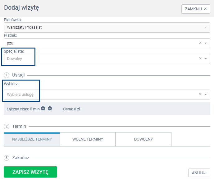Click the step 2 Termin circle icon

[x=7, y=126]
